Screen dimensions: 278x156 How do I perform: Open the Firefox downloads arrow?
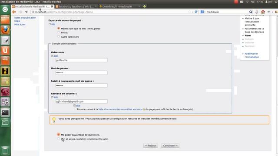[257, 12]
